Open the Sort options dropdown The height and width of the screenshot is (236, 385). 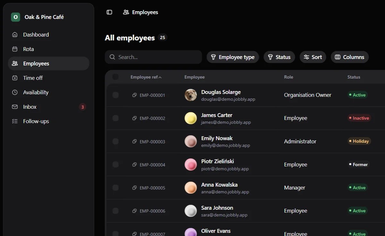coord(313,57)
